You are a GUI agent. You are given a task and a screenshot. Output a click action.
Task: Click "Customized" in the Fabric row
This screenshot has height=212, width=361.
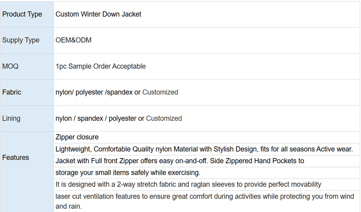(x=160, y=92)
